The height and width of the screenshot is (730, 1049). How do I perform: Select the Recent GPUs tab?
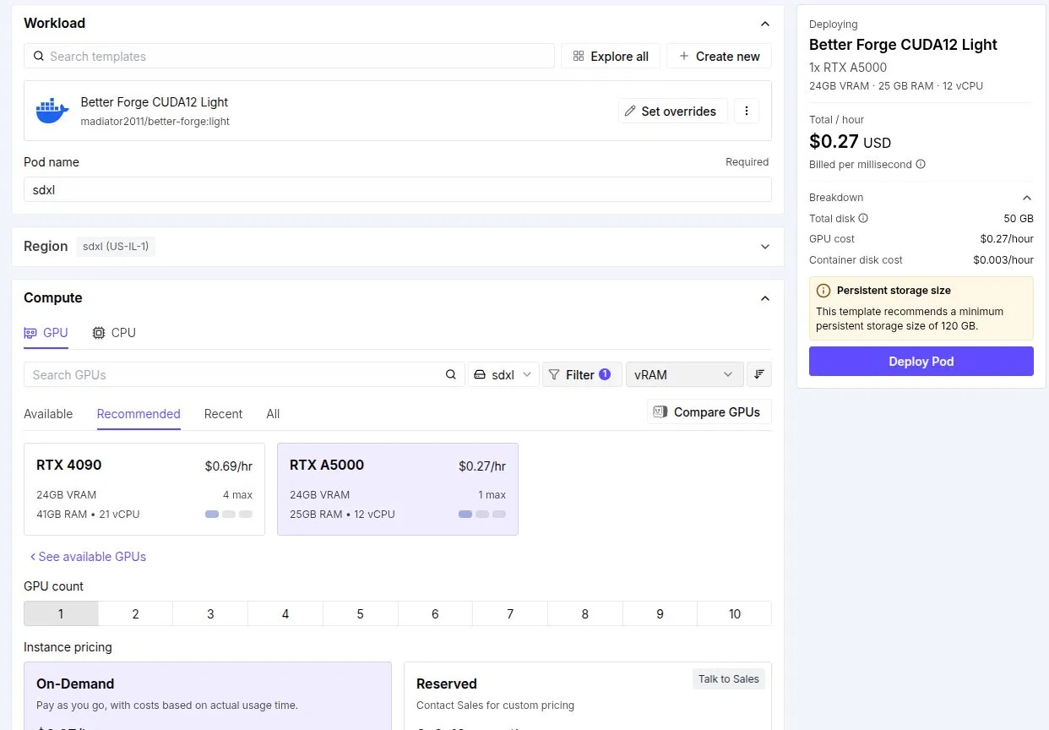point(223,414)
